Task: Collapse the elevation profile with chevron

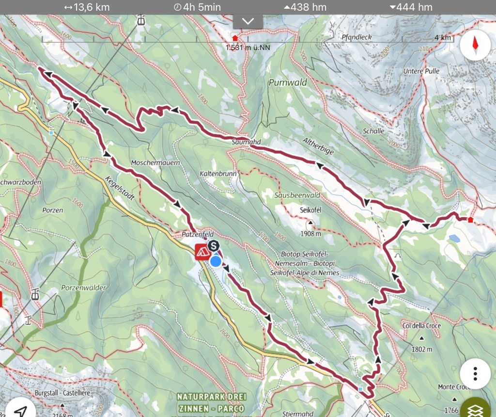Action: click(x=248, y=21)
